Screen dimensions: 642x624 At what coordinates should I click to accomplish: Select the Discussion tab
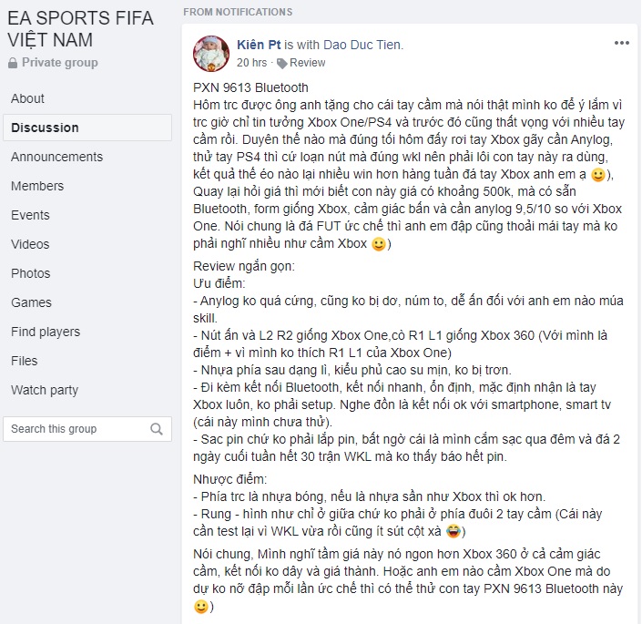pos(87,128)
